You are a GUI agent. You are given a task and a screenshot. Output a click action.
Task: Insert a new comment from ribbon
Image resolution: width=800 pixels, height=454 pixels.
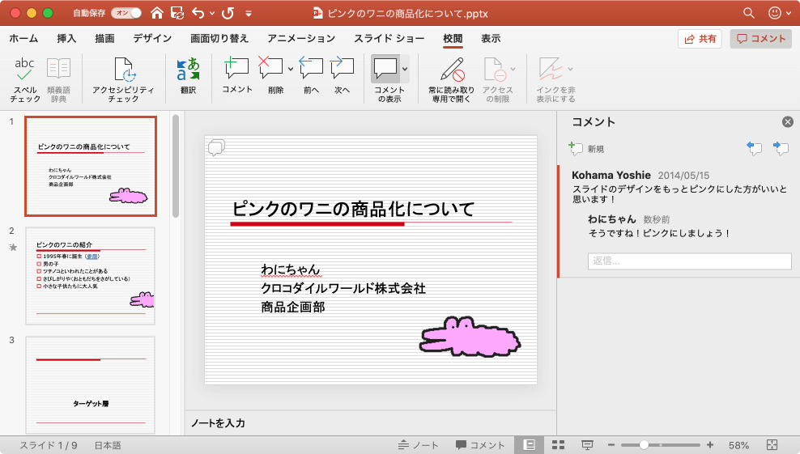[236, 78]
